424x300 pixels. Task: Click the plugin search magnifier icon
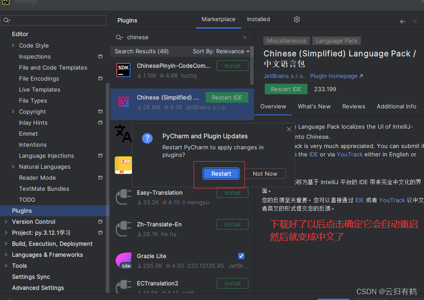(x=119, y=37)
